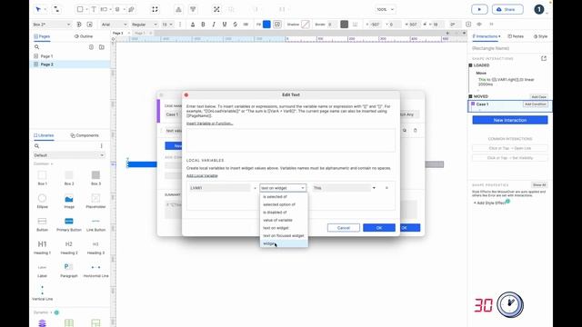Click the pen/paint tool icon in toolbar
The image size is (582, 327).
(x=131, y=9)
